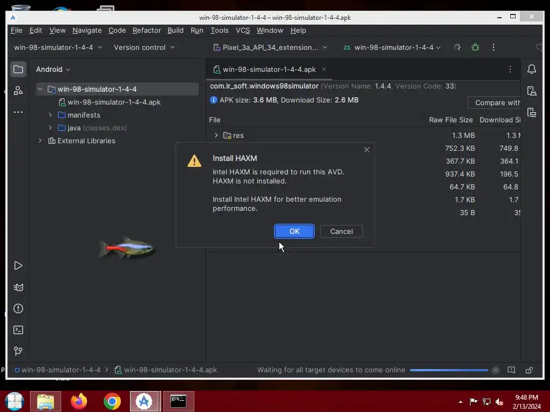Open Windows Start button on taskbar
Viewport: 550px width, 412px height.
(15, 401)
